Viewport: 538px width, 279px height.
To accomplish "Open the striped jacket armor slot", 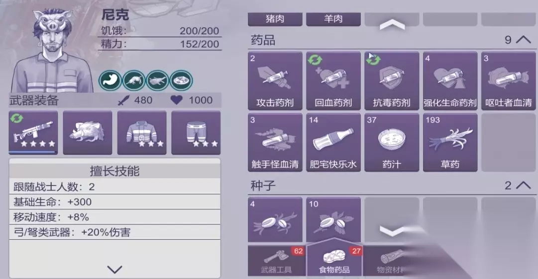I will point(142,133).
